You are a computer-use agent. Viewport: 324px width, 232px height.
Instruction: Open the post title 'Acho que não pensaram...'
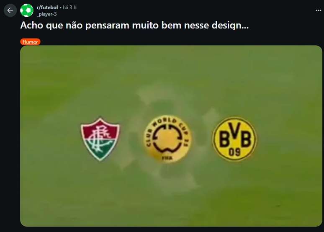coord(134,26)
